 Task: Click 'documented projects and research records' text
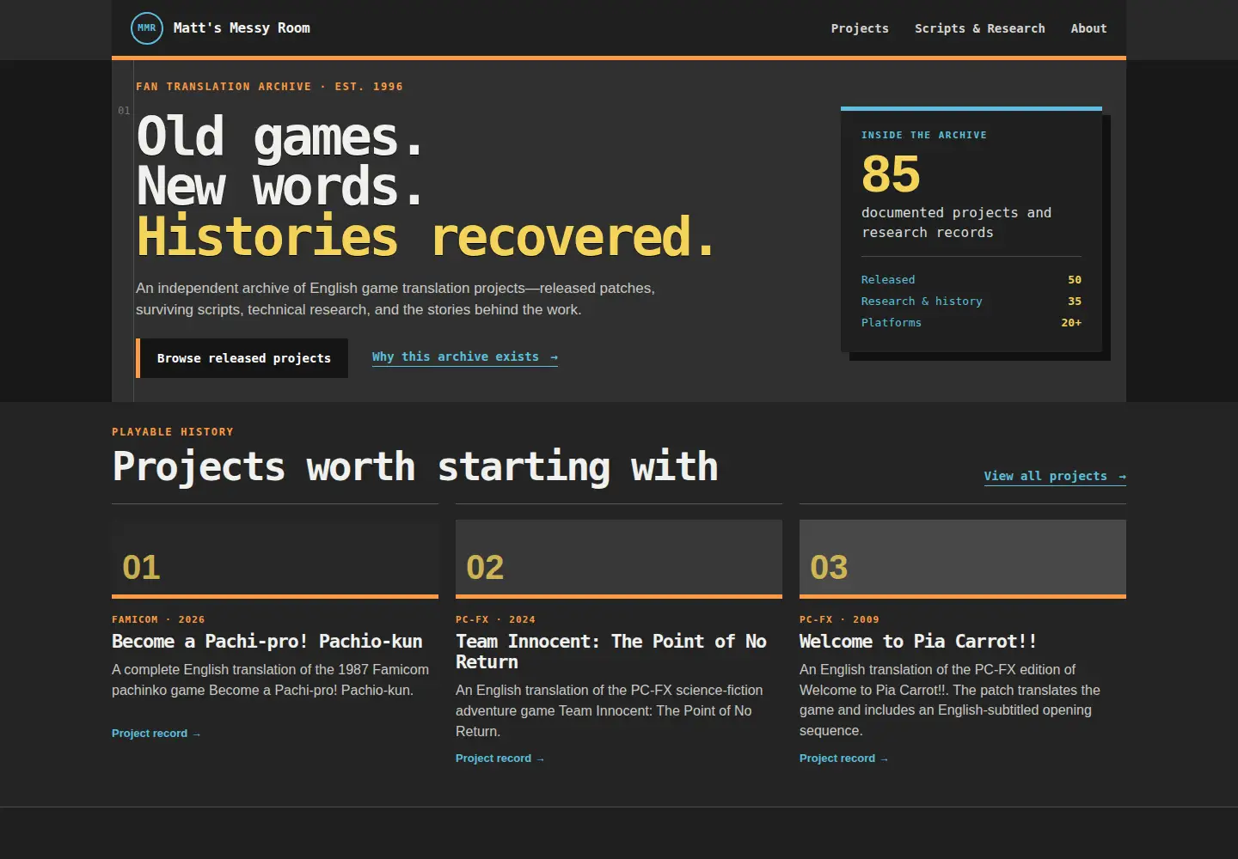click(956, 222)
